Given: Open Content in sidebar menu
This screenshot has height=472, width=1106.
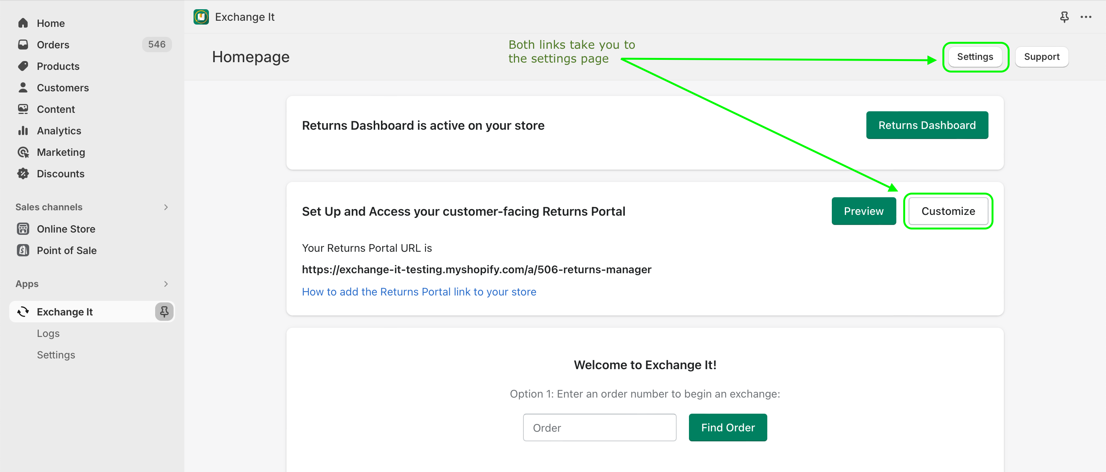Looking at the screenshot, I should point(56,109).
